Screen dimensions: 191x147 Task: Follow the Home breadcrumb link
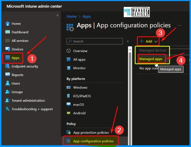[x=72, y=16]
